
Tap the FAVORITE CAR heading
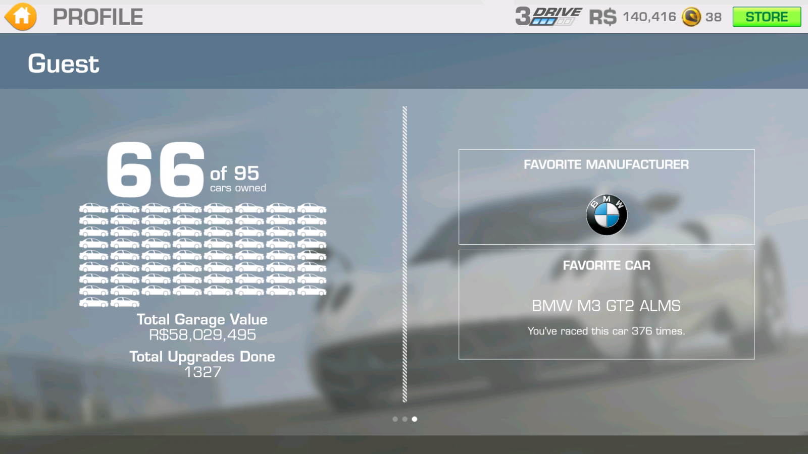pyautogui.click(x=607, y=265)
